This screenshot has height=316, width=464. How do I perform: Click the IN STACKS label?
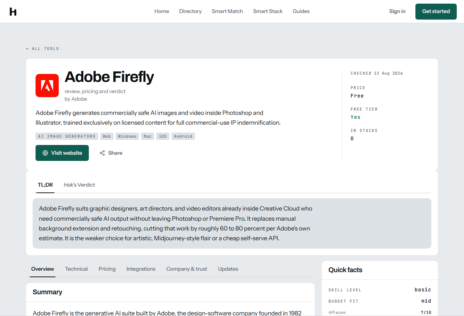[364, 130]
